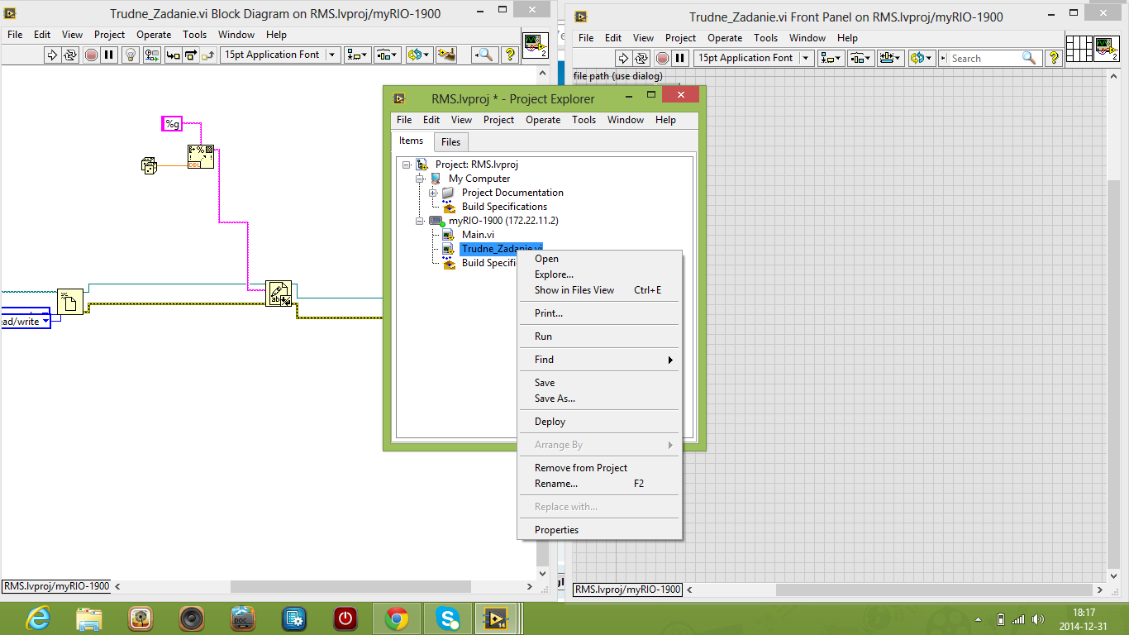Collapse myRIO-1900 target node
Viewport: 1129px width, 635px height.
point(420,221)
